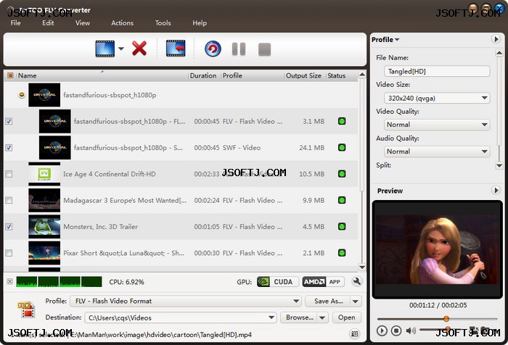Check the Pixar Short La Luna box
The width and height of the screenshot is (508, 345).
click(x=9, y=253)
